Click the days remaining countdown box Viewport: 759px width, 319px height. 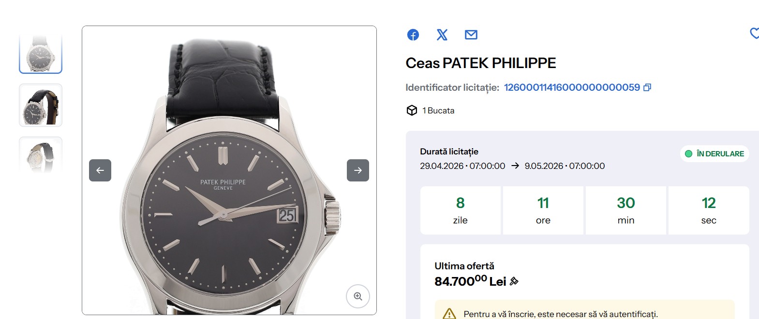(460, 210)
